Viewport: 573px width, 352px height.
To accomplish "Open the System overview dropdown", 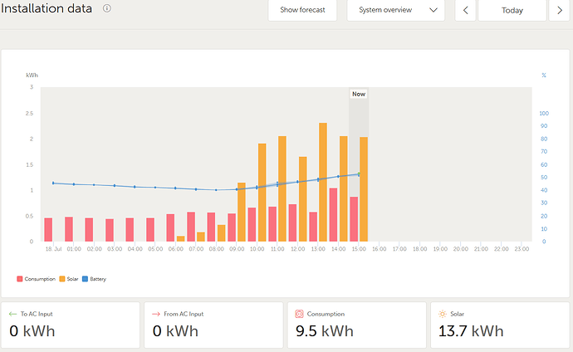I will pyautogui.click(x=395, y=11).
